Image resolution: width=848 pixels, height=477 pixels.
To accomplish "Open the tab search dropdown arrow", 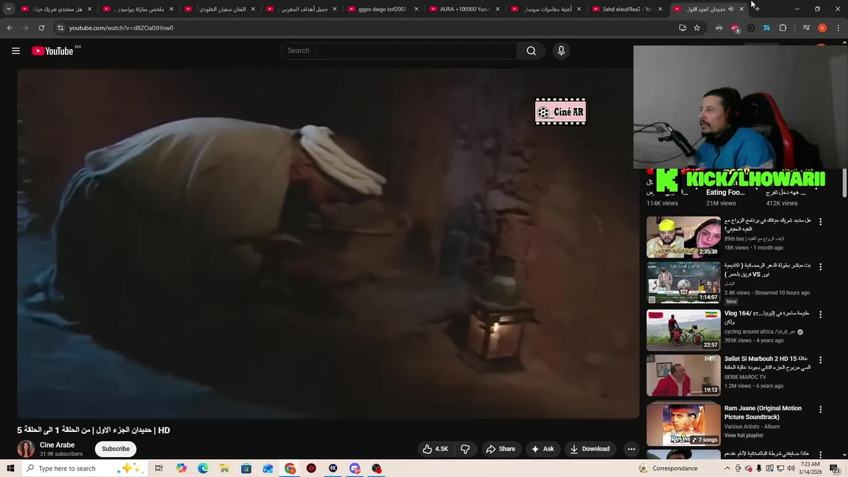I will (9, 9).
